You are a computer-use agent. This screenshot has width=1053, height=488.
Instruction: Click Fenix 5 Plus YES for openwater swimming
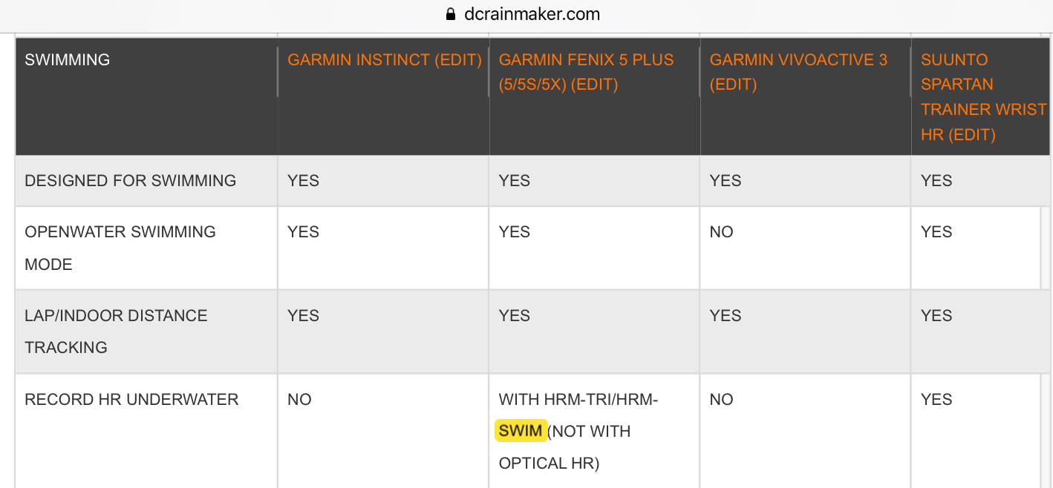click(515, 232)
